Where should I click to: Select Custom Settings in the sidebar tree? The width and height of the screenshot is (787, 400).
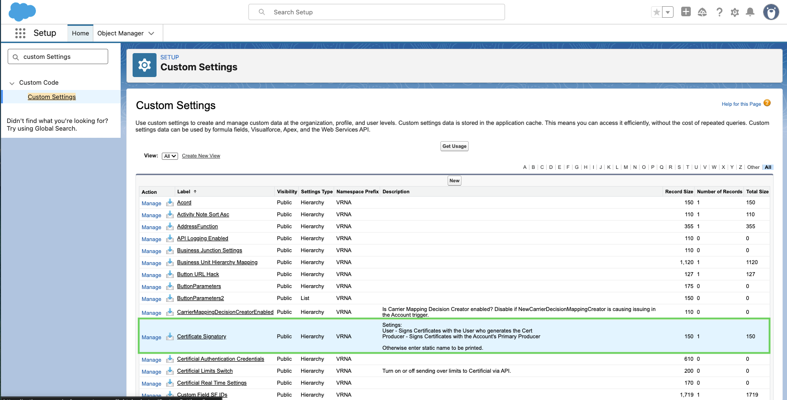pyautogui.click(x=52, y=97)
